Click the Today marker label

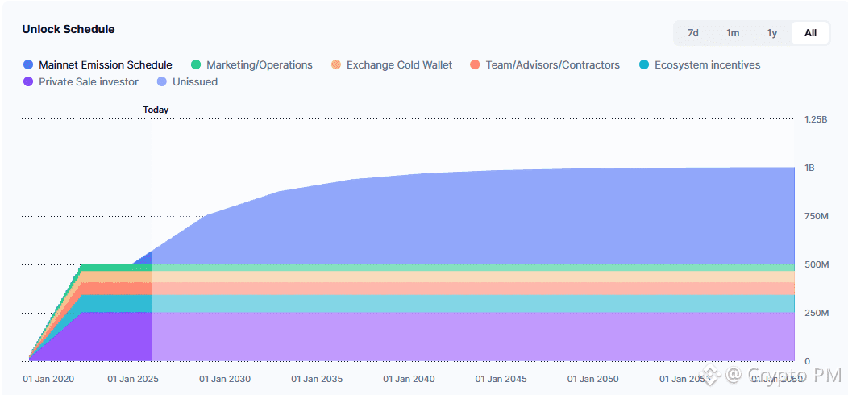[156, 110]
